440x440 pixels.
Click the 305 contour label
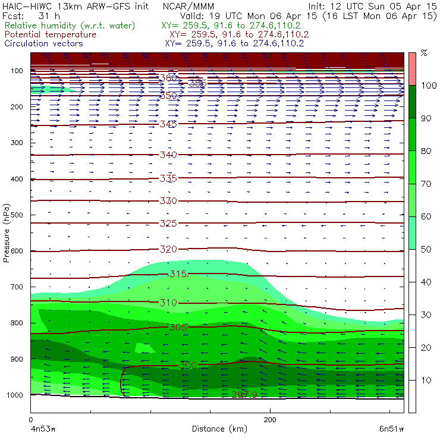[x=178, y=327]
